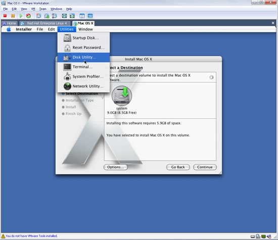Click the Continue button
This screenshot has height=240, width=278.
click(x=205, y=167)
